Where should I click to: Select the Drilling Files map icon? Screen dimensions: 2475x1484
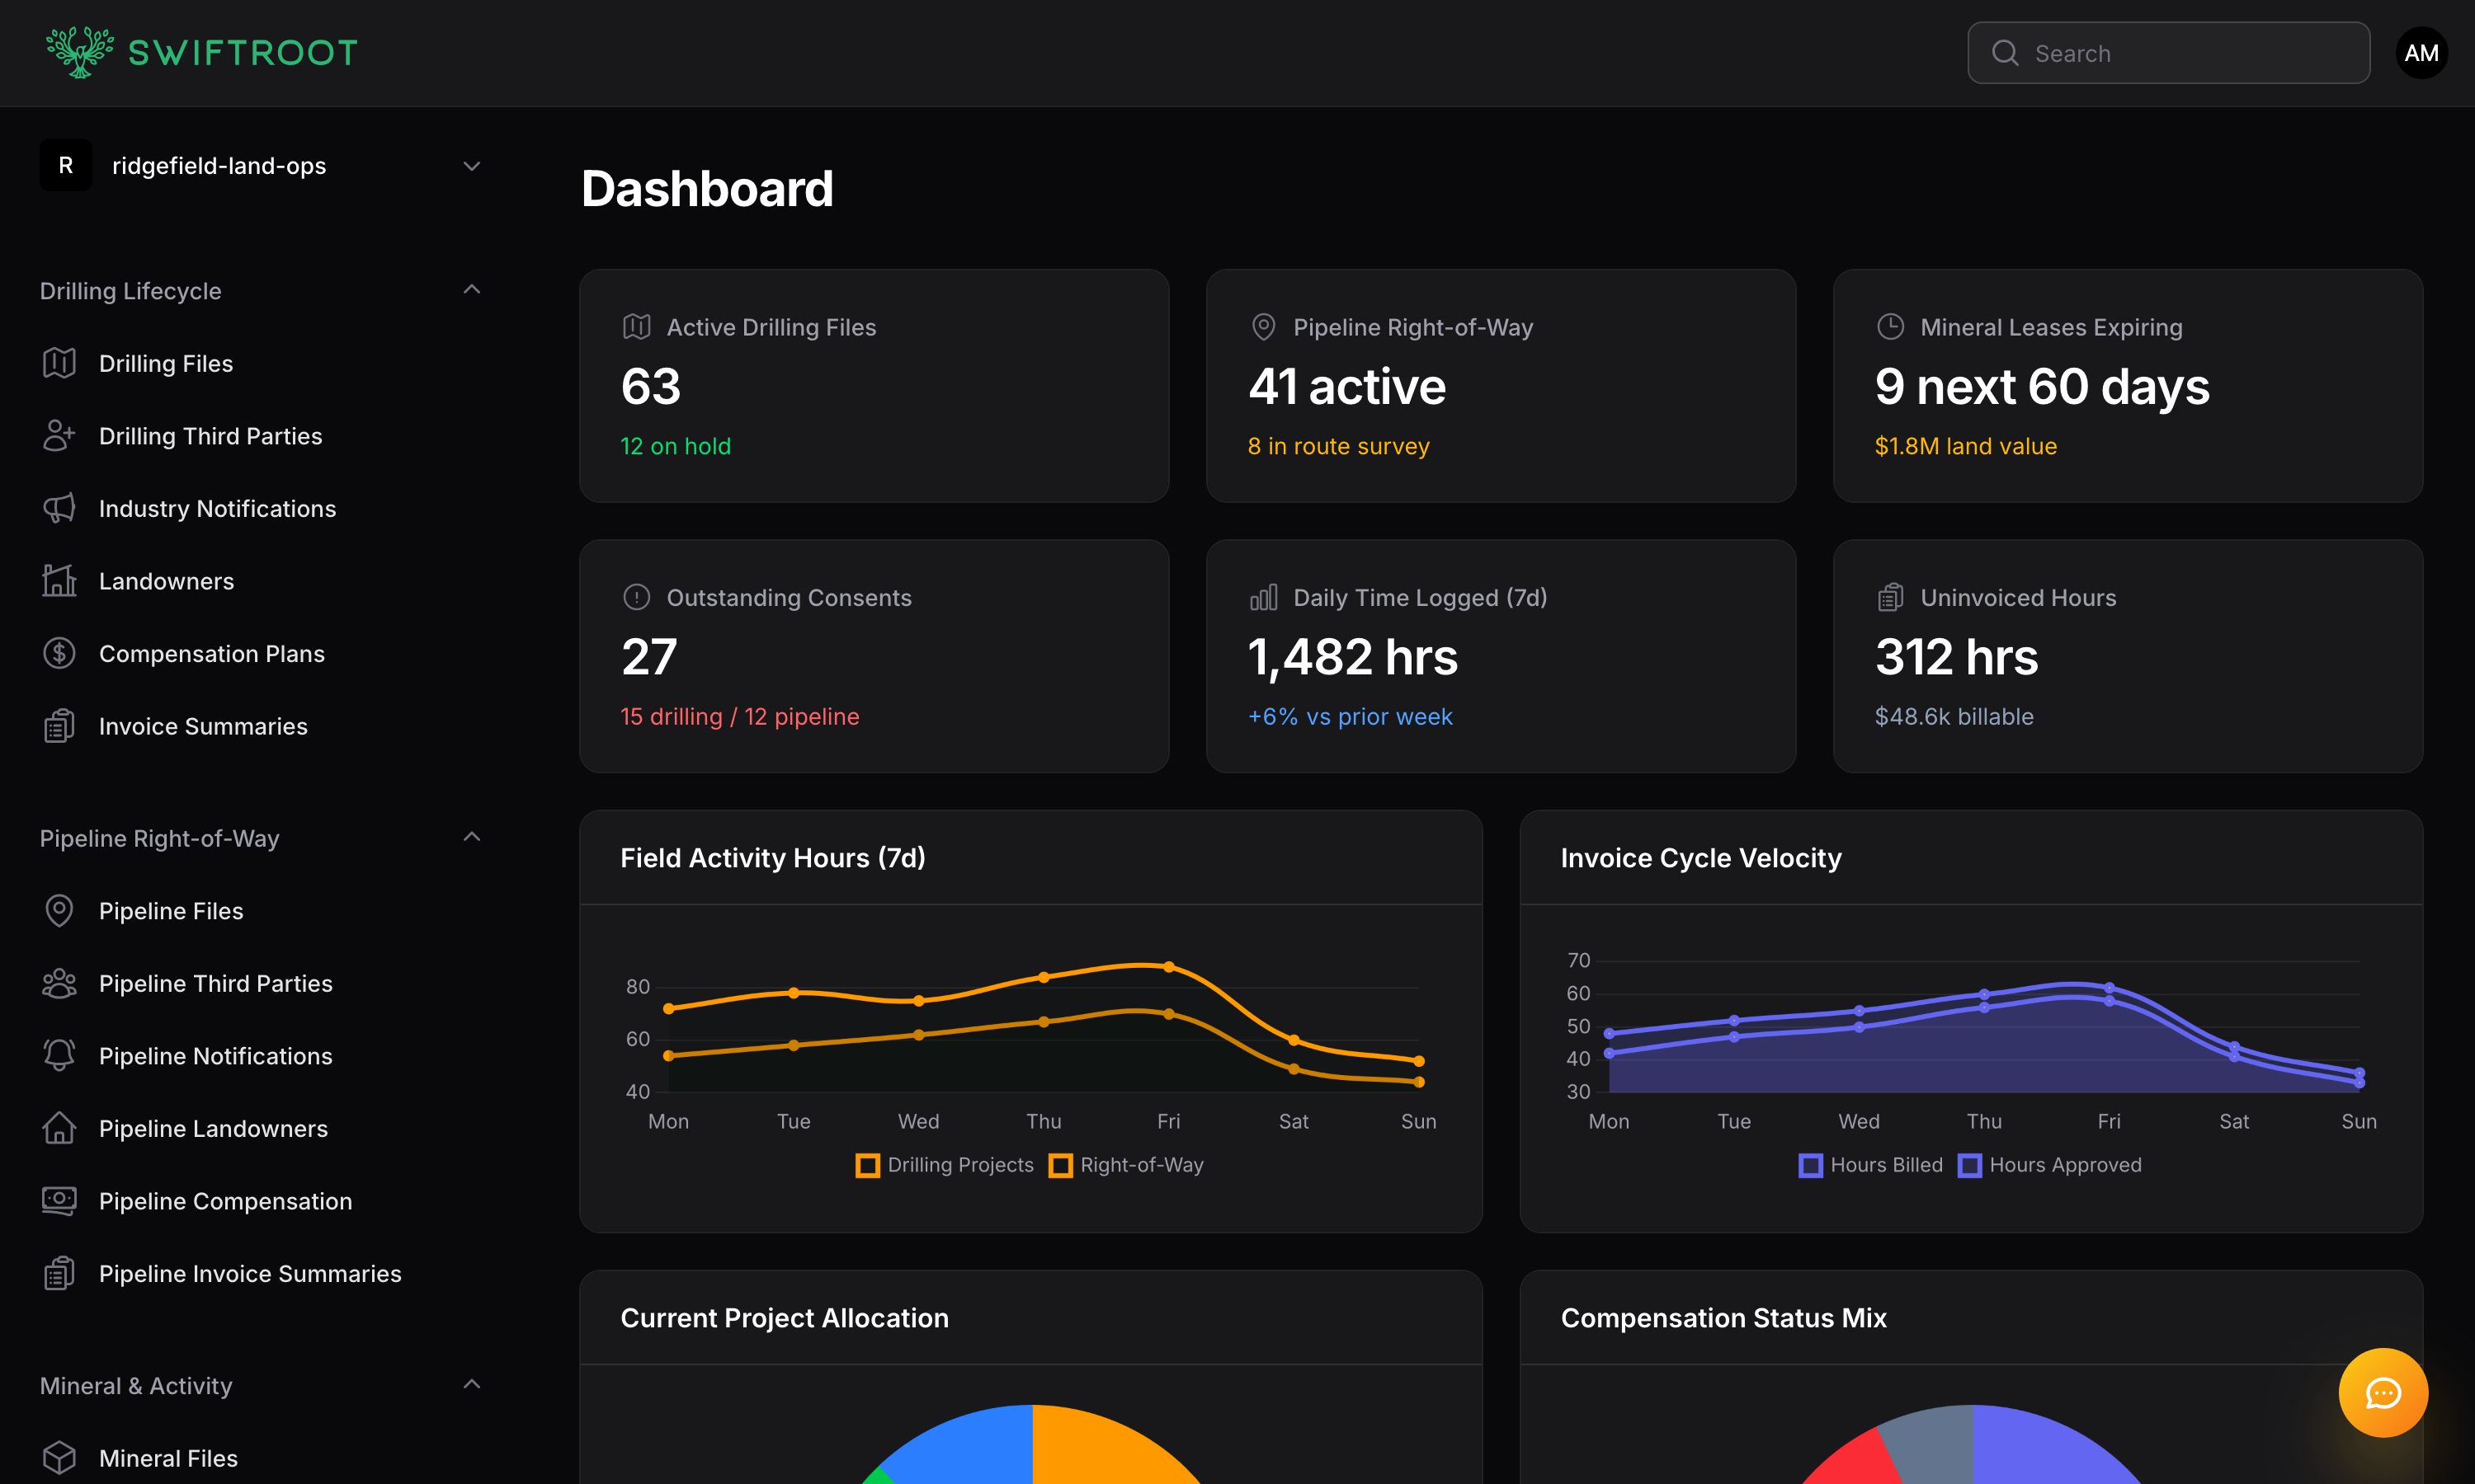59,363
